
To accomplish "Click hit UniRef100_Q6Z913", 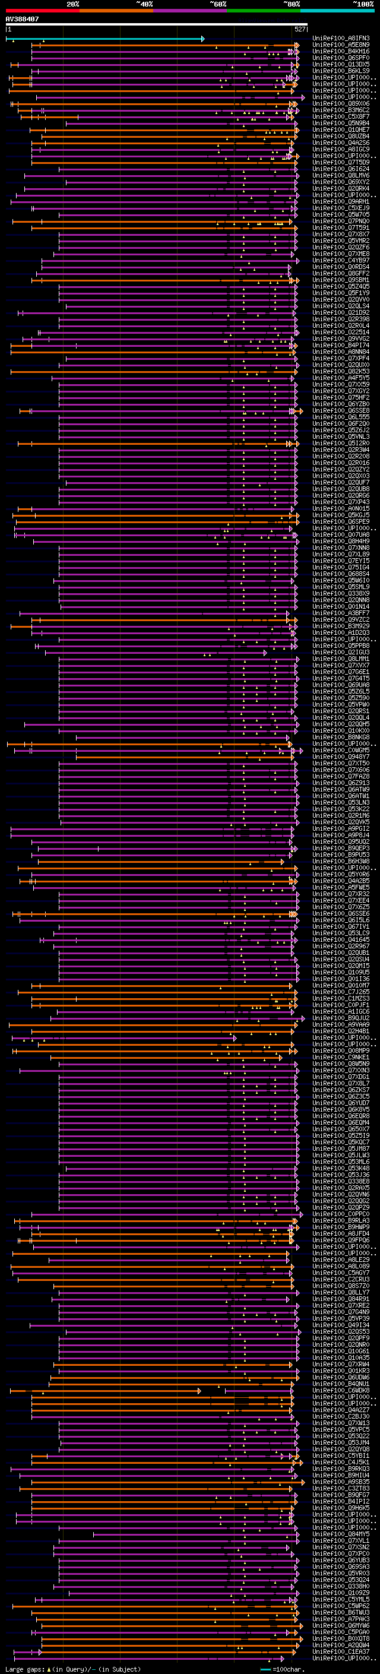I will (x=341, y=783).
